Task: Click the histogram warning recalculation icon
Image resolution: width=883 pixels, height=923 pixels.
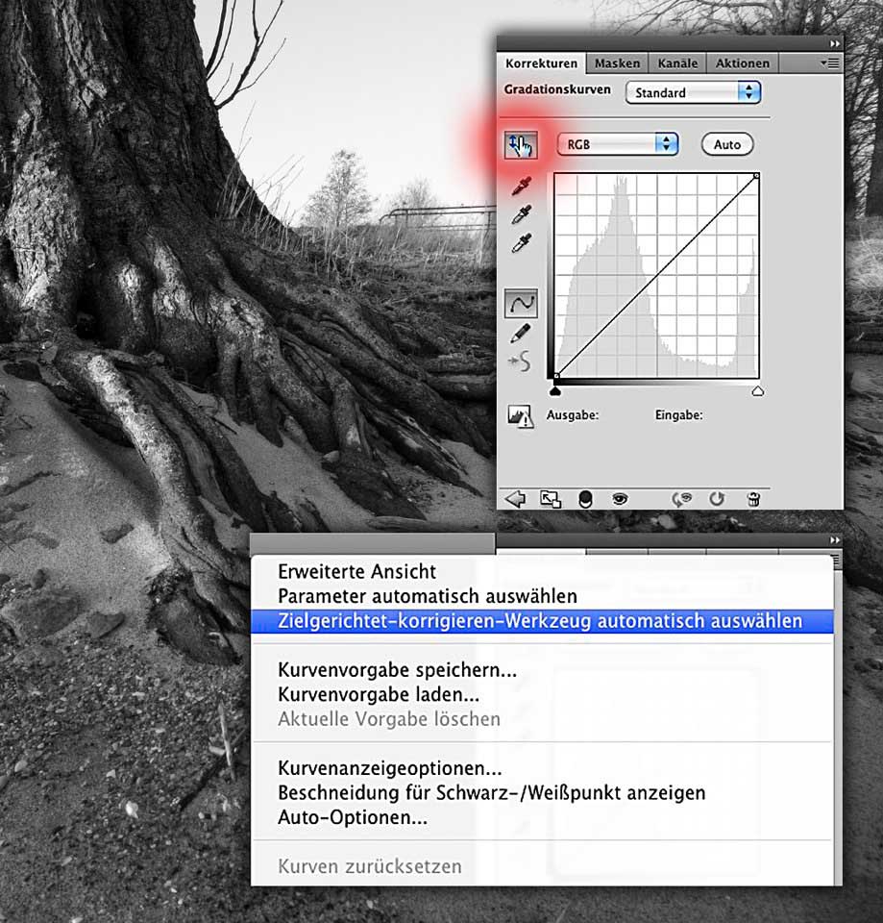Action: [520, 415]
